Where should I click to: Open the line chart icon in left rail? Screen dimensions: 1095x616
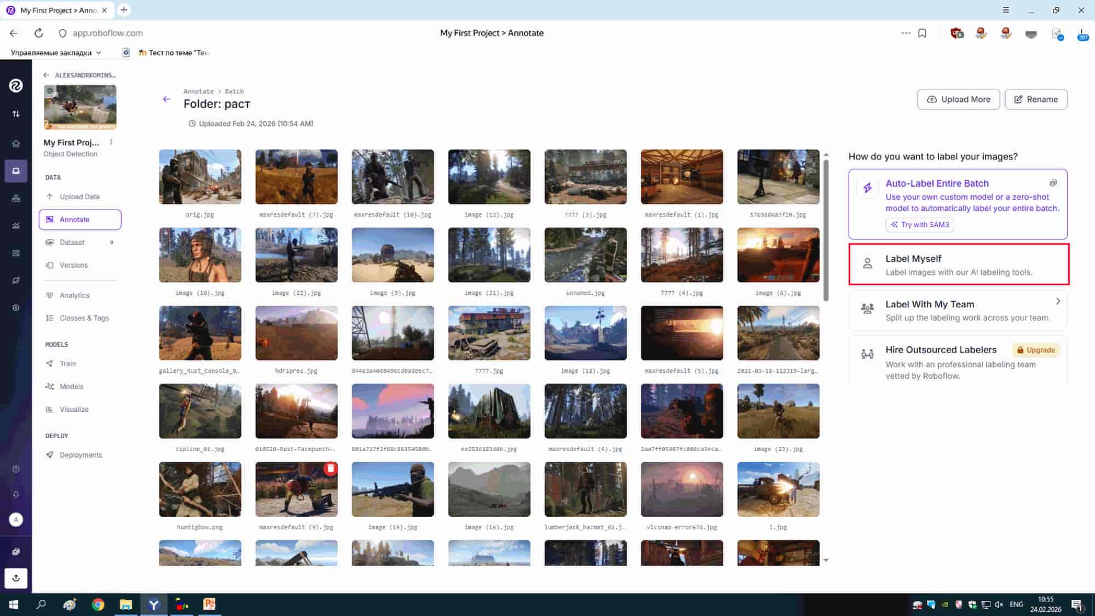coord(16,226)
